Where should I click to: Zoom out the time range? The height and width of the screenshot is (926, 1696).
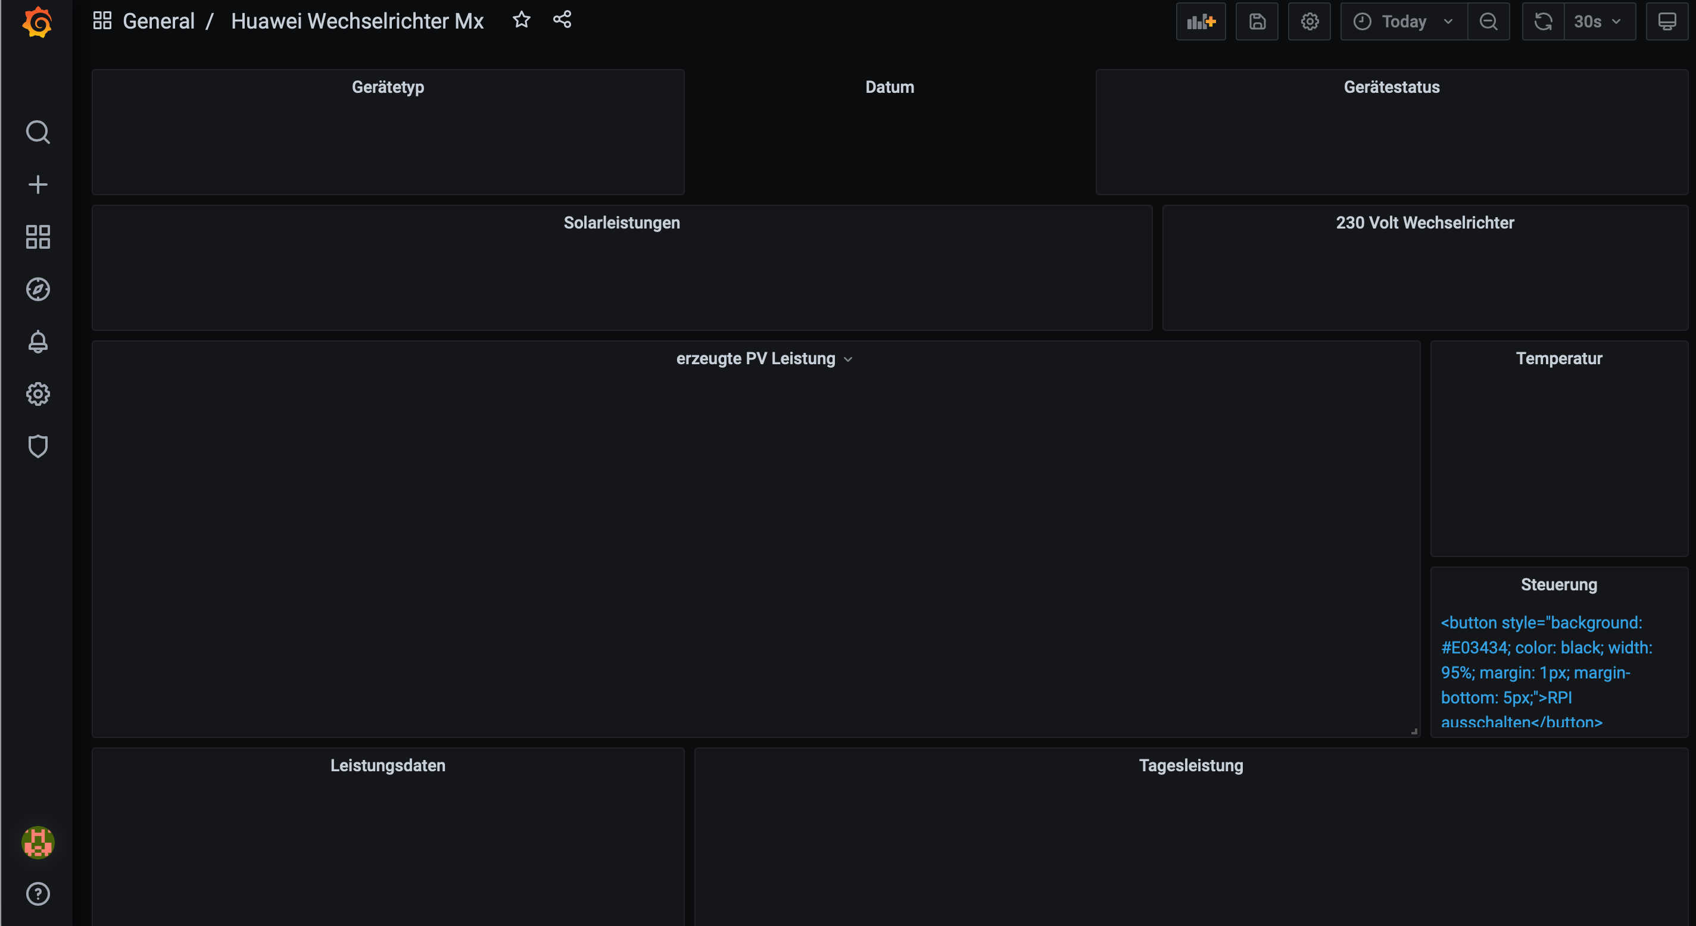click(1488, 21)
